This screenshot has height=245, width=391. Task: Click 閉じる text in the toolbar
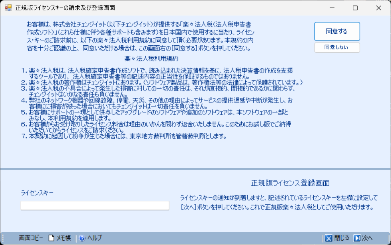pyautogui.click(x=341, y=238)
